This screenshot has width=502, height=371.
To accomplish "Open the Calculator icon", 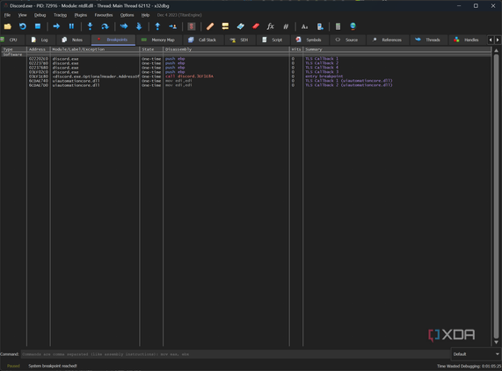I will (338, 26).
